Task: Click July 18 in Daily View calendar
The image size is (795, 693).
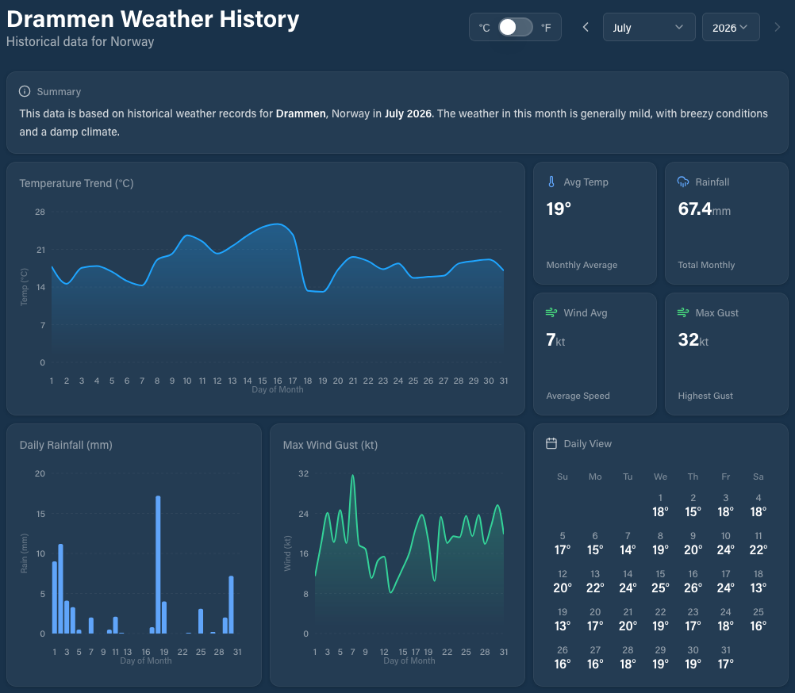Action: (x=758, y=581)
